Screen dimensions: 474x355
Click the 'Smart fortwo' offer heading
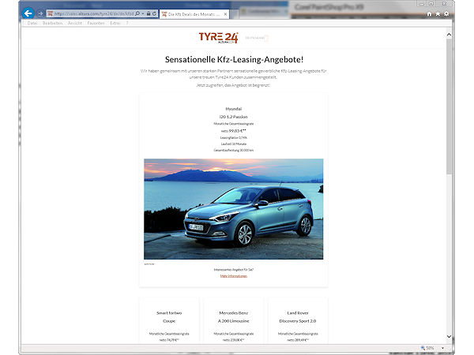coord(169,313)
